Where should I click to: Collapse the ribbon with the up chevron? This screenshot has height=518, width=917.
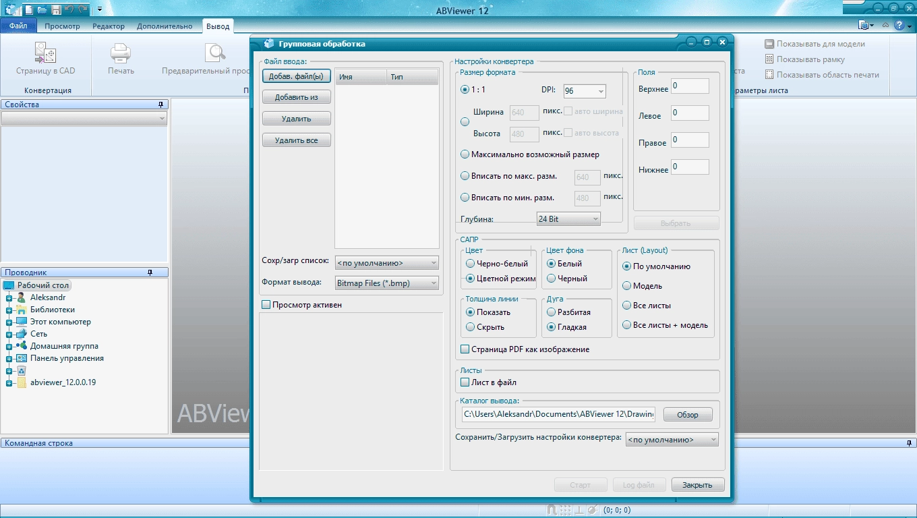coord(885,26)
